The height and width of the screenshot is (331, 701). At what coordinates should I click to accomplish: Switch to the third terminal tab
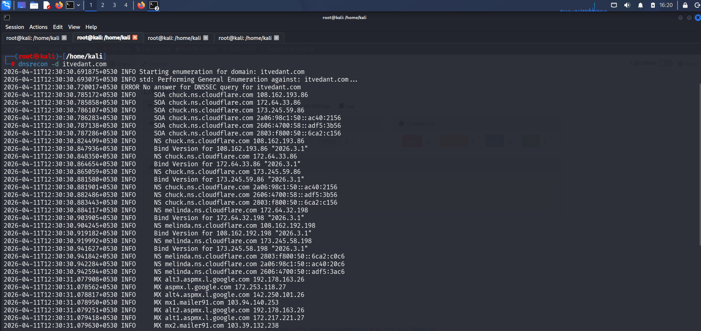(x=178, y=38)
